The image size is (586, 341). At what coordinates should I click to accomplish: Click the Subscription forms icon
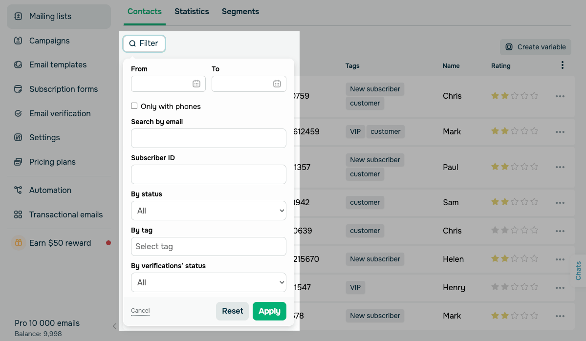click(x=18, y=89)
